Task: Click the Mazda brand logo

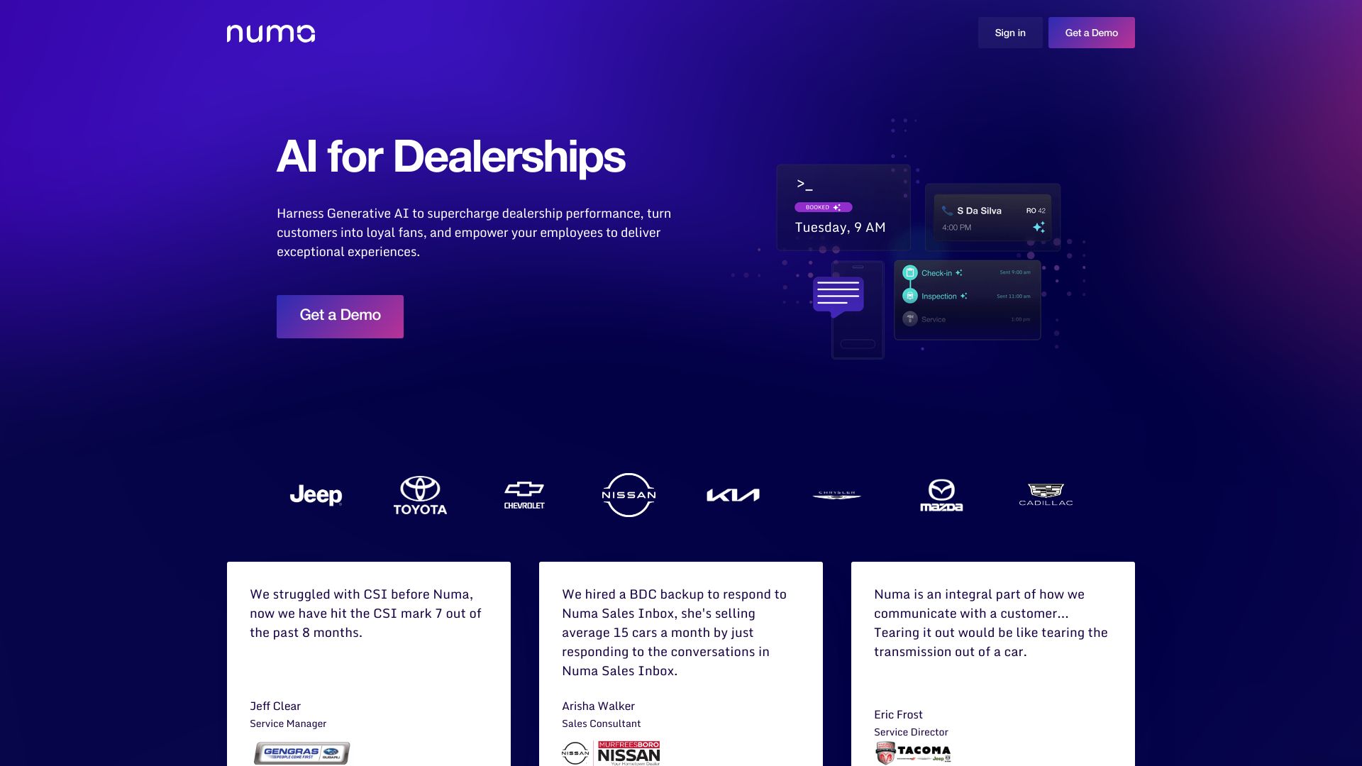Action: (941, 494)
